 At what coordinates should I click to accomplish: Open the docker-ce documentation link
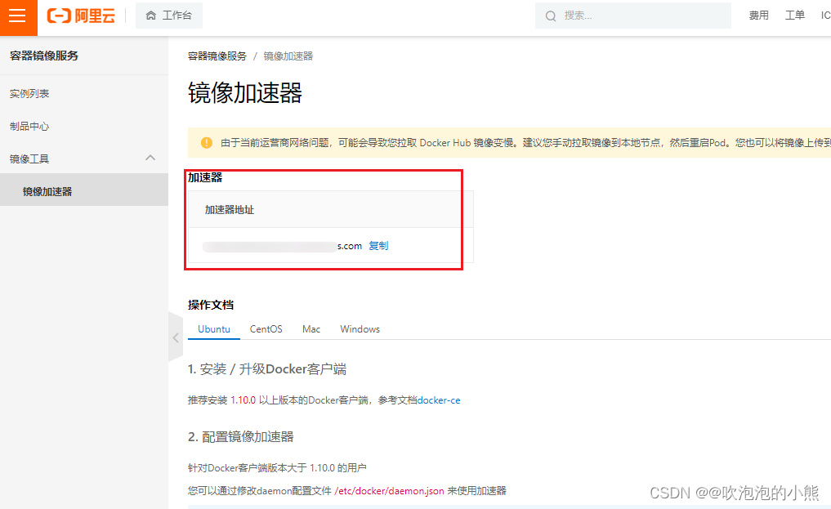click(440, 400)
